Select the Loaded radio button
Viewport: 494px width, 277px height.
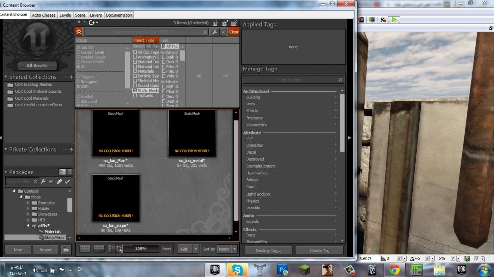pos(78,96)
